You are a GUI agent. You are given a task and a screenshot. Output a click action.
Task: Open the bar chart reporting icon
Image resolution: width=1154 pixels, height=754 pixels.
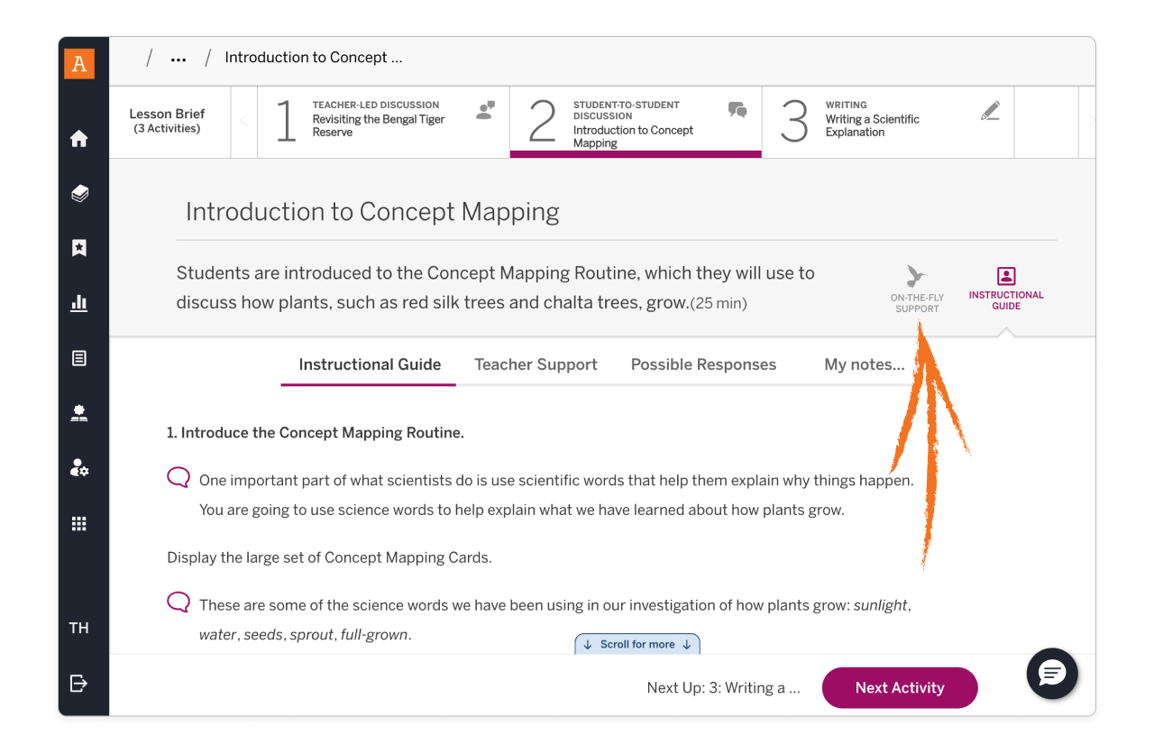pos(79,303)
